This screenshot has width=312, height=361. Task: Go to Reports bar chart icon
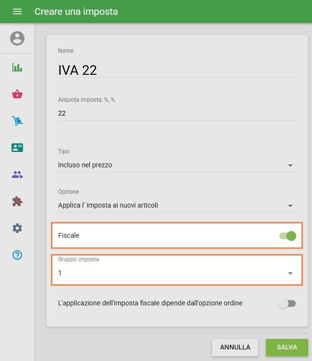17,67
